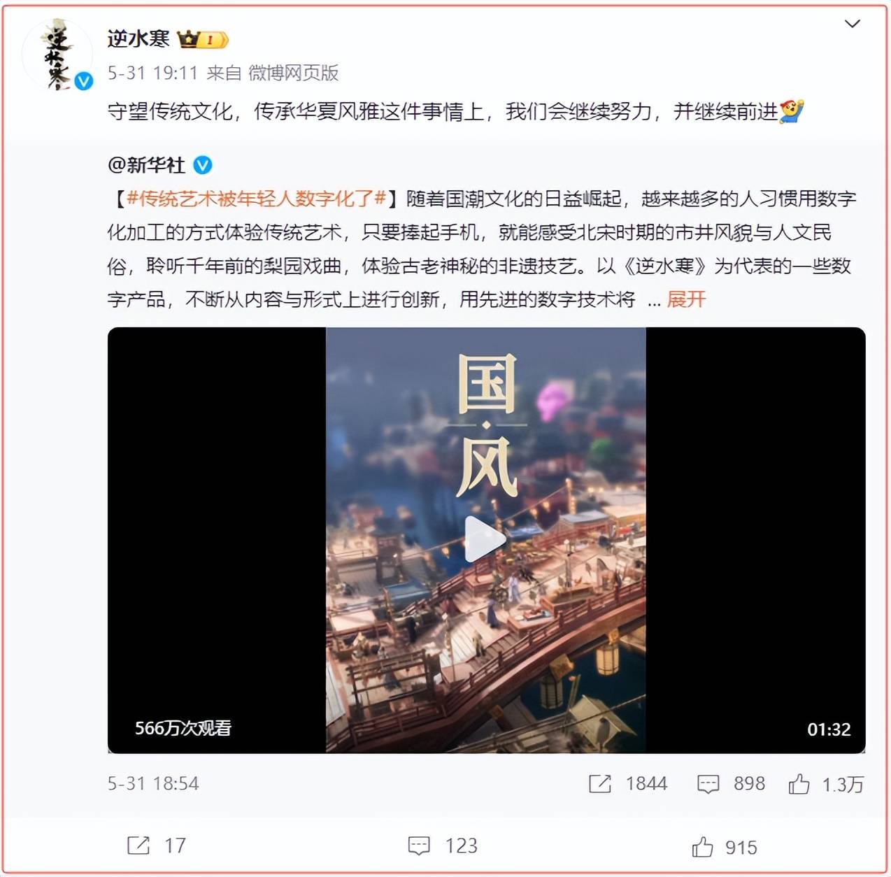
Task: Click the 5-31 18:54 original post timestamp
Action: click(153, 783)
